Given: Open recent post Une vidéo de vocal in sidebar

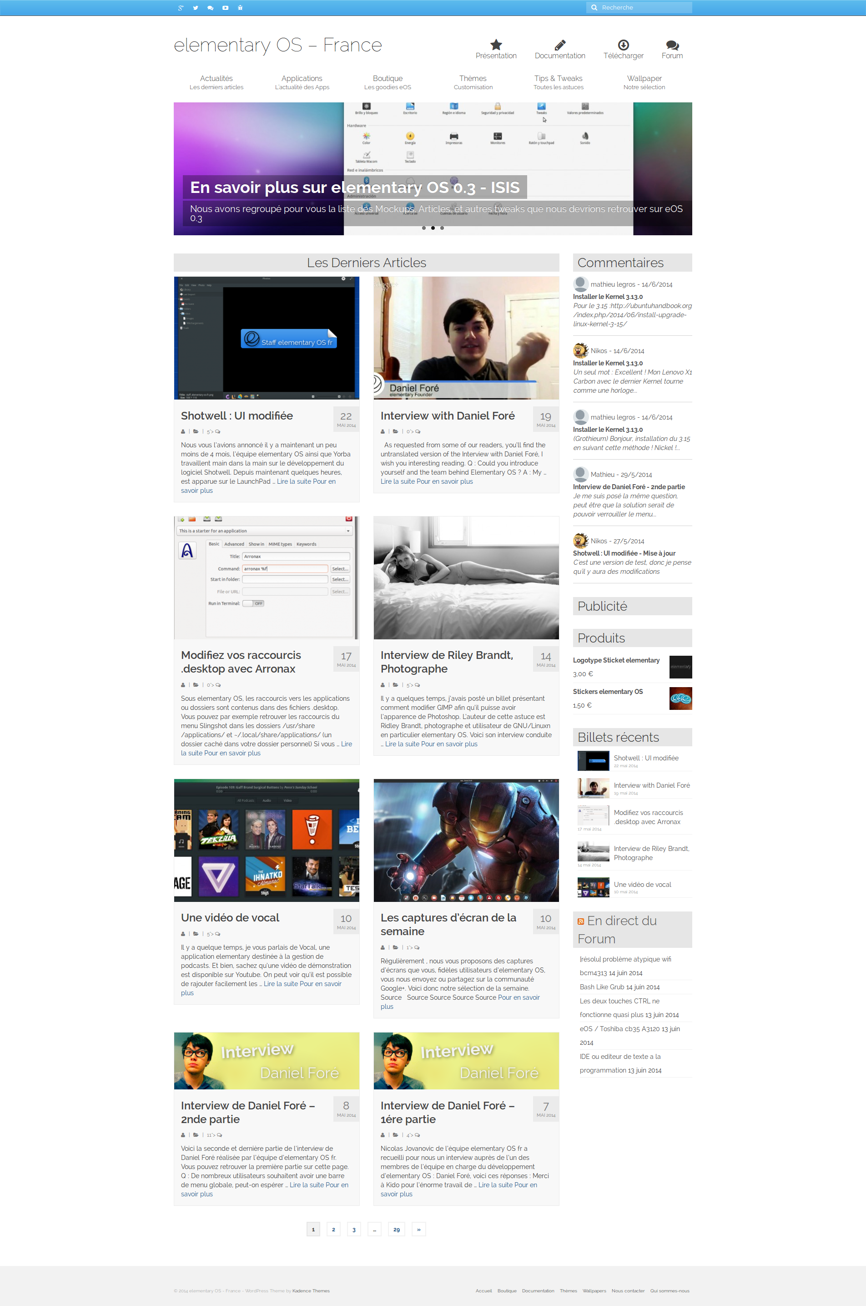Looking at the screenshot, I should [x=642, y=885].
